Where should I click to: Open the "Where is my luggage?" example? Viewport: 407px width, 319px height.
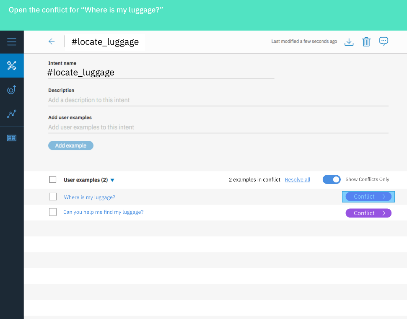coord(90,197)
